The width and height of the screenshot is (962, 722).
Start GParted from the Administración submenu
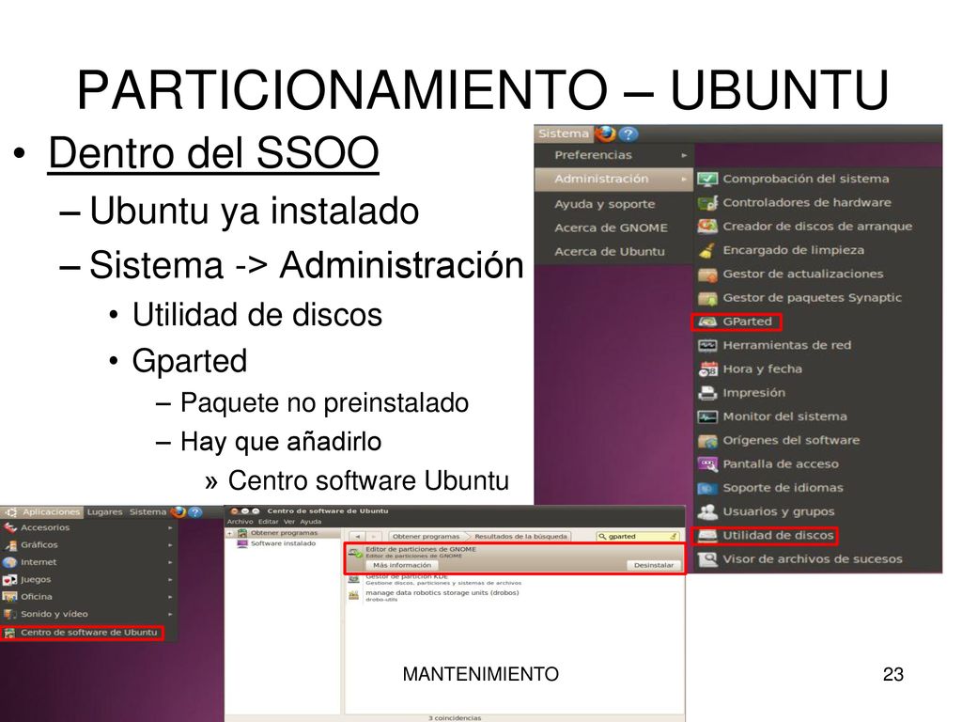click(737, 322)
